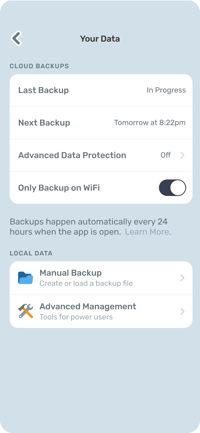This screenshot has width=200, height=433.
Task: Click the blue folder icon
Action: coord(26,278)
